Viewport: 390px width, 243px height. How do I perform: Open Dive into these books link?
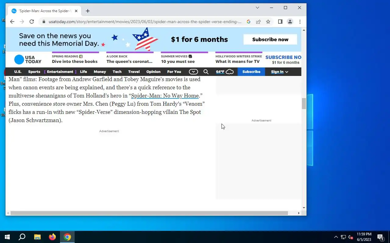75,61
